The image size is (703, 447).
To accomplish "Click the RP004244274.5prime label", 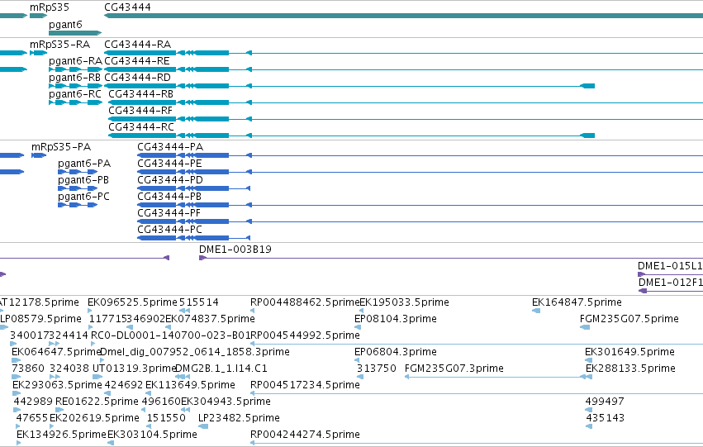I will 305,435.
